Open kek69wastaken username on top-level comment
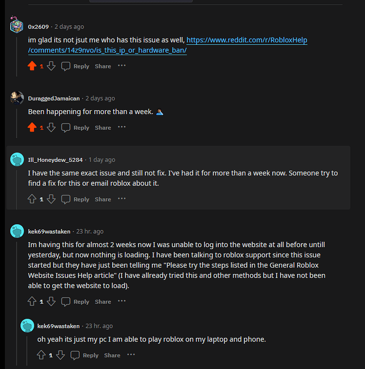This screenshot has width=365, height=369. 48,231
